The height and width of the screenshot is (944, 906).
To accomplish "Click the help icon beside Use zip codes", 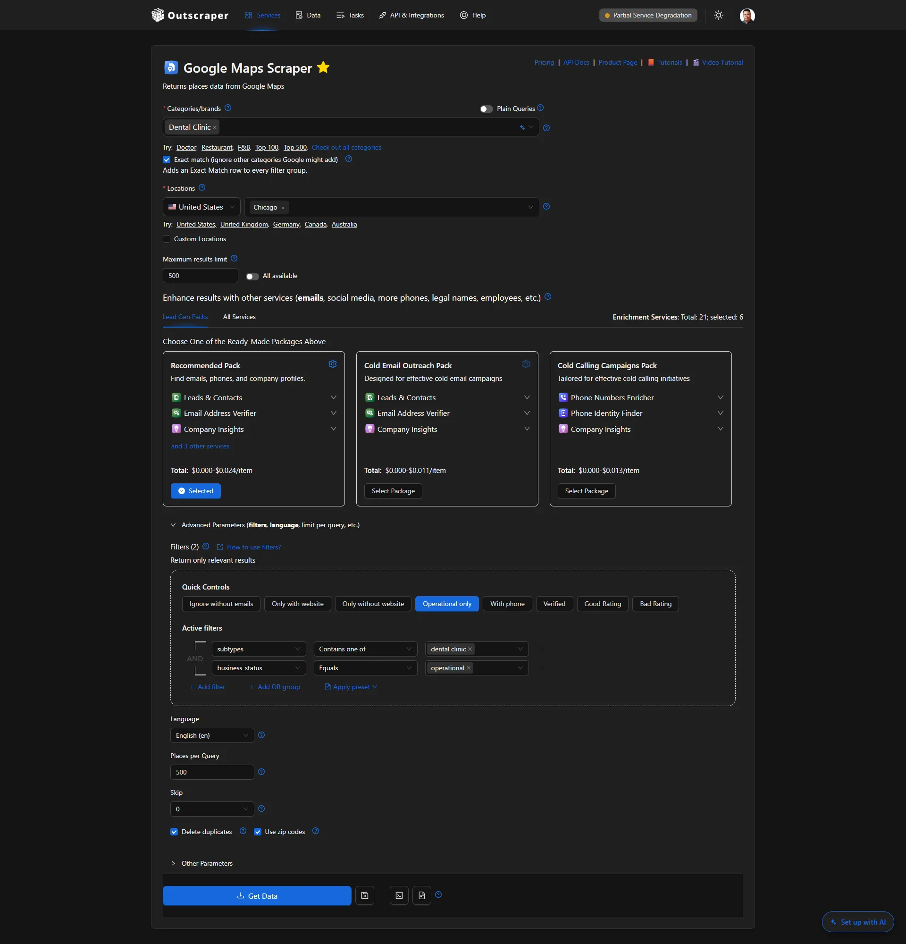I will (315, 831).
